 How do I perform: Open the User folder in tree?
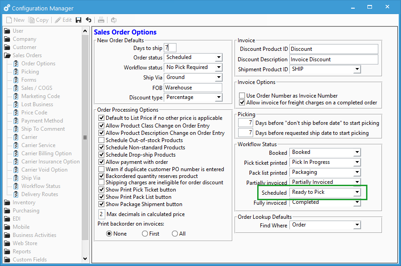(x=14, y=31)
